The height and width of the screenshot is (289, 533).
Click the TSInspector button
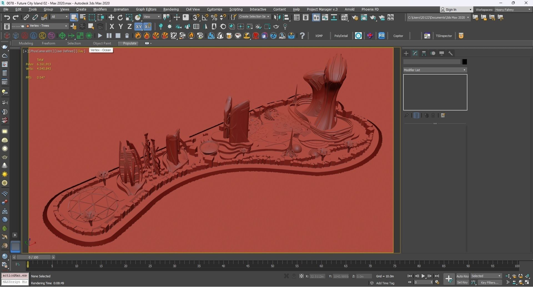444,36
